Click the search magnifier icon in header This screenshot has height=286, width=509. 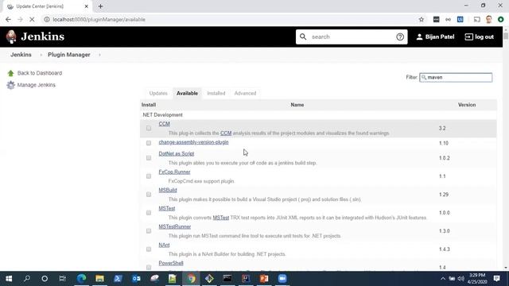click(303, 37)
